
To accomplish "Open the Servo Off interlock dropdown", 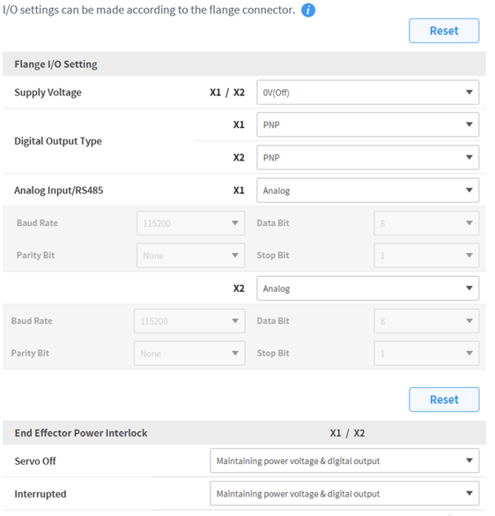I will coord(344,460).
